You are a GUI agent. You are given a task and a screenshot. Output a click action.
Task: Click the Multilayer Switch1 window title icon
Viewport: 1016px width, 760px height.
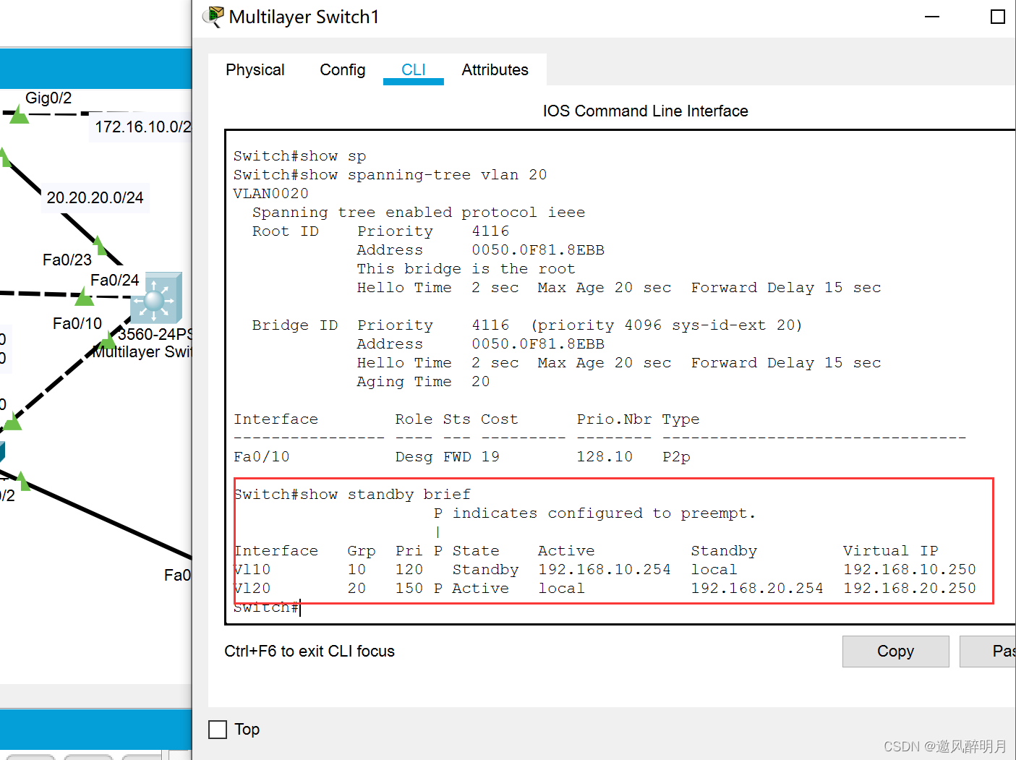pyautogui.click(x=213, y=17)
